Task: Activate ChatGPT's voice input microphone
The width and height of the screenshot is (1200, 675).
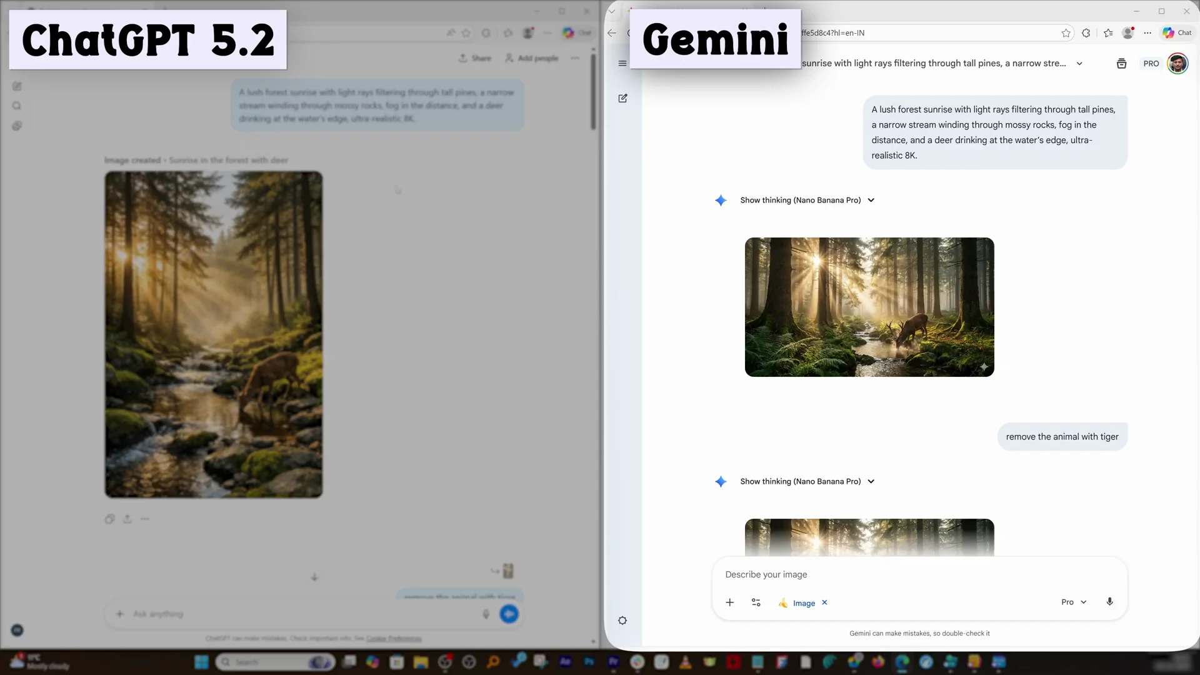Action: (x=486, y=614)
